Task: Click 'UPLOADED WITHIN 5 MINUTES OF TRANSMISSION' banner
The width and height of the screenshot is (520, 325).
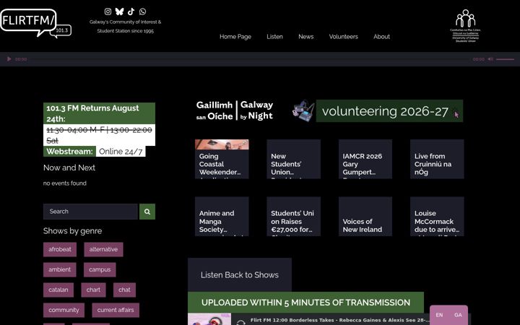Action: coord(305,303)
